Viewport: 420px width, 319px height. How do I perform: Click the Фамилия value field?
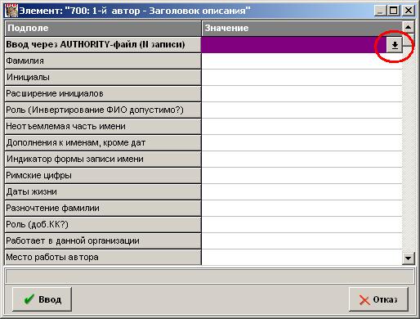click(x=302, y=61)
